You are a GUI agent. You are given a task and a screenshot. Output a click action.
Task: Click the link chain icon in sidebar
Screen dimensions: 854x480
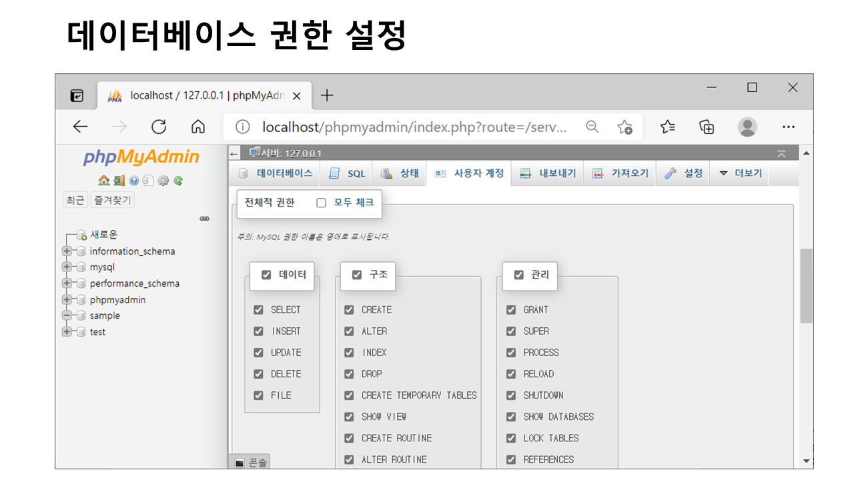[205, 219]
